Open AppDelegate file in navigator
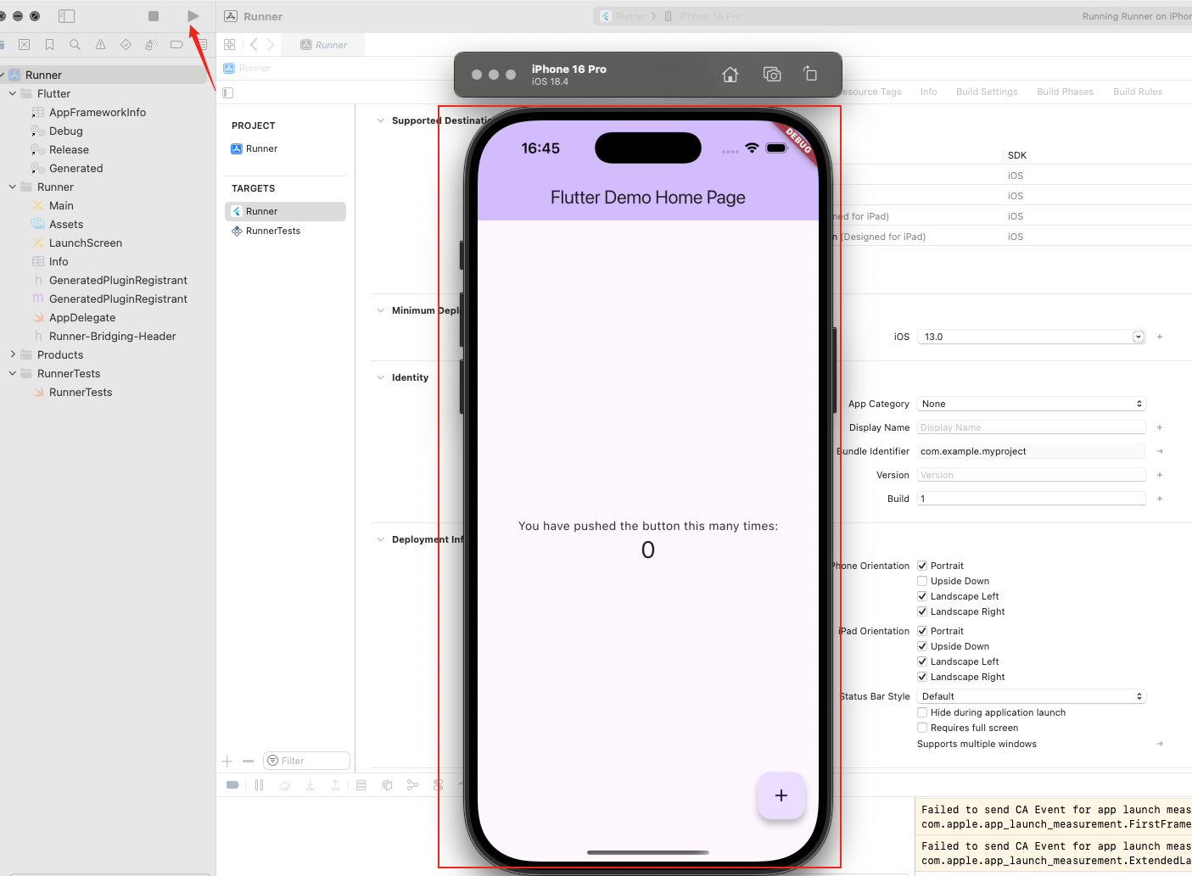This screenshot has width=1192, height=876. (x=81, y=317)
